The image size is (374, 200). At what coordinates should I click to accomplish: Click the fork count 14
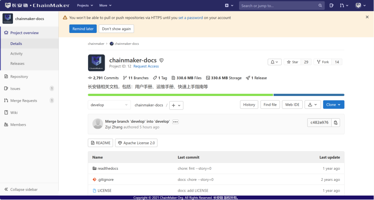point(337,62)
